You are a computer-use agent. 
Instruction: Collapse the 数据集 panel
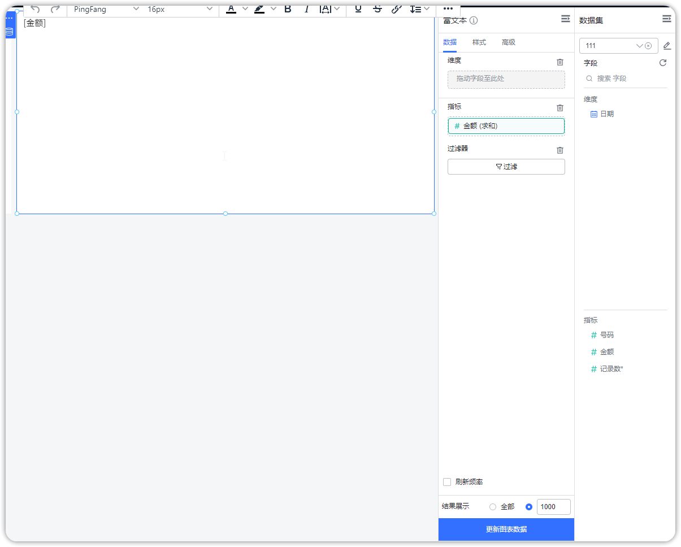pyautogui.click(x=666, y=19)
